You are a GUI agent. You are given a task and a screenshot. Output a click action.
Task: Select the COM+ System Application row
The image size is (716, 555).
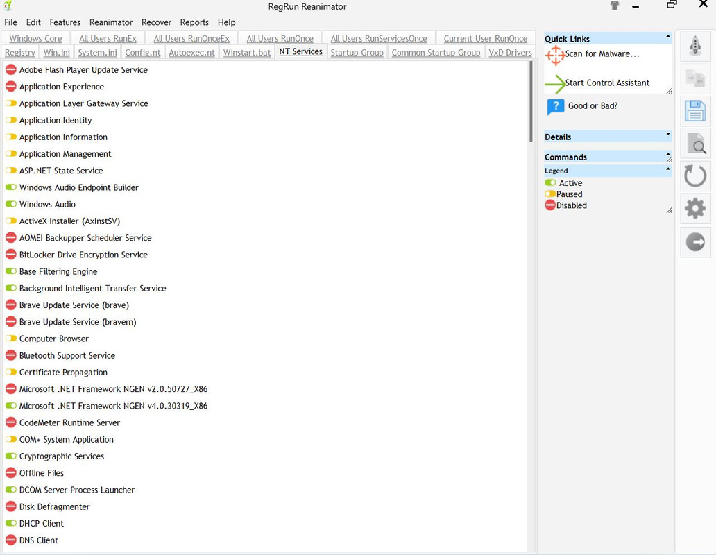coord(265,440)
